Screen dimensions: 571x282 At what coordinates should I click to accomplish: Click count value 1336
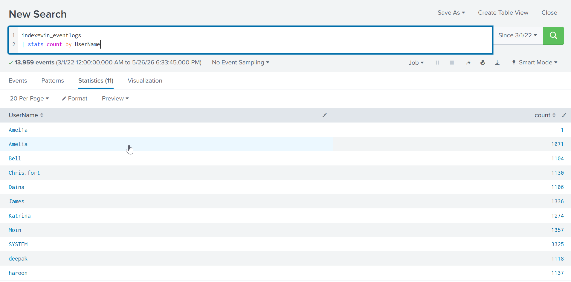pos(558,201)
